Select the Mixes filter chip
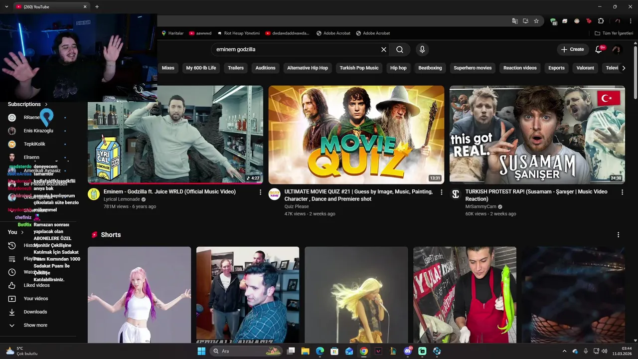The width and height of the screenshot is (638, 359). coord(168,68)
